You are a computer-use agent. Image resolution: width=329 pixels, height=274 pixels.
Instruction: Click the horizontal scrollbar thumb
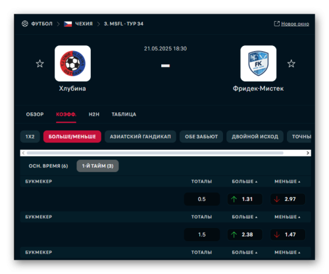(155, 153)
